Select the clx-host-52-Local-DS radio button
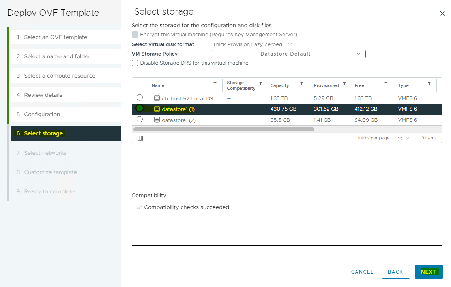 click(140, 98)
